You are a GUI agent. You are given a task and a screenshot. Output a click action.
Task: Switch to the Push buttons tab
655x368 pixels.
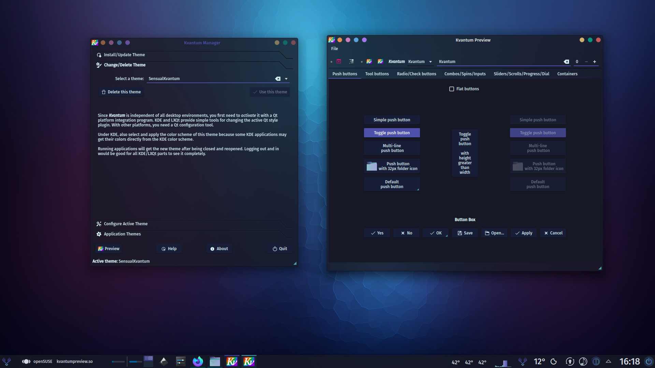click(x=345, y=74)
